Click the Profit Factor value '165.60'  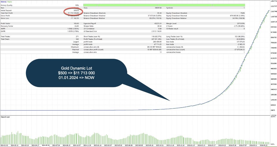[76, 23]
